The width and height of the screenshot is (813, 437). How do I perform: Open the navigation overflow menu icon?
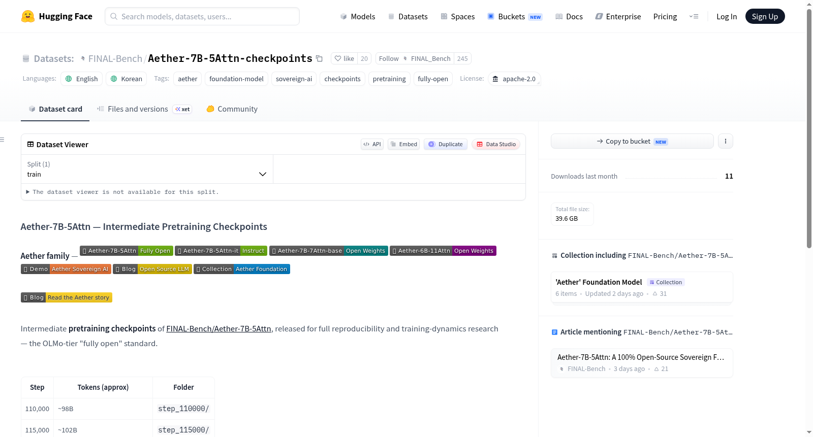point(694,16)
